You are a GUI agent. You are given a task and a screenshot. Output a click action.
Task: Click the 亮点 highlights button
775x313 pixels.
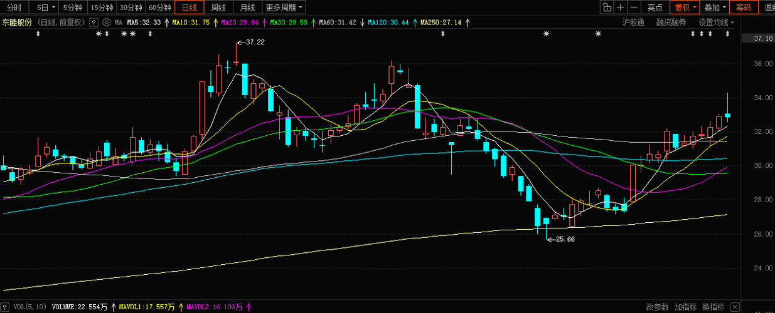click(x=655, y=8)
